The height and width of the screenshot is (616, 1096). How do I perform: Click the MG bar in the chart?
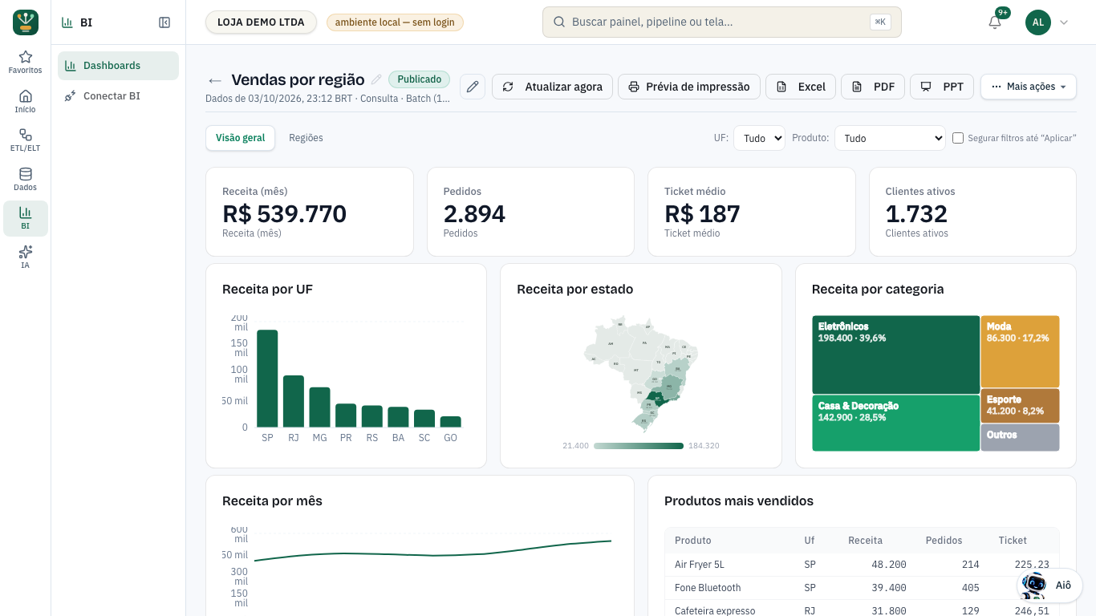click(x=319, y=407)
